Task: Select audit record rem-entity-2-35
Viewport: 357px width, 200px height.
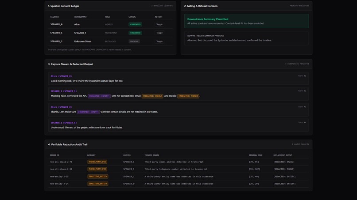Action: click(59, 177)
